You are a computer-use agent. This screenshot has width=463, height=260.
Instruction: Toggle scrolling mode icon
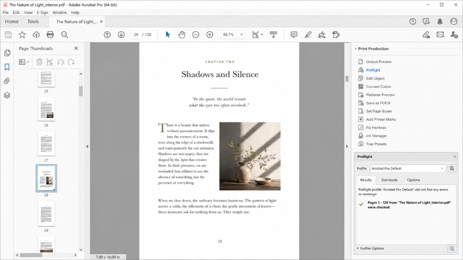pos(273,35)
